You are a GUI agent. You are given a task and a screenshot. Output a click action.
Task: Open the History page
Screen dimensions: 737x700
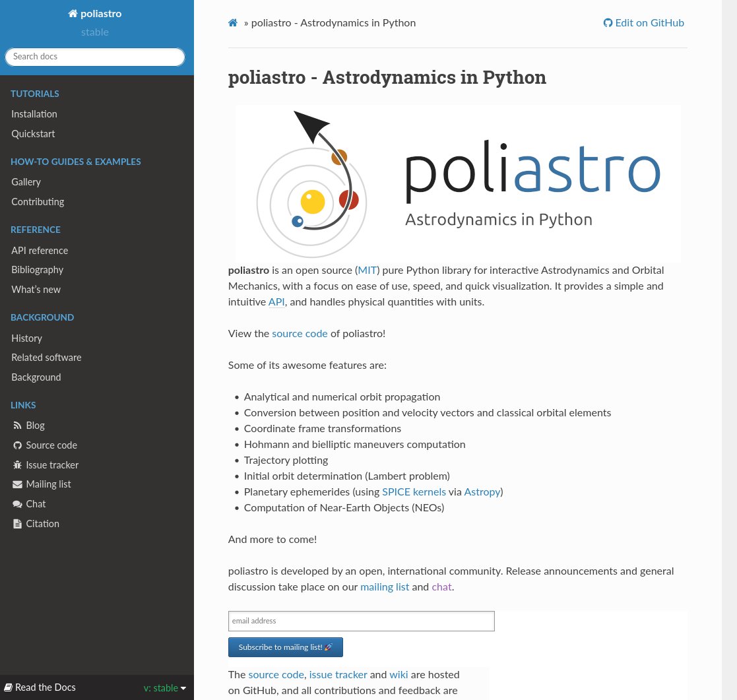point(27,338)
